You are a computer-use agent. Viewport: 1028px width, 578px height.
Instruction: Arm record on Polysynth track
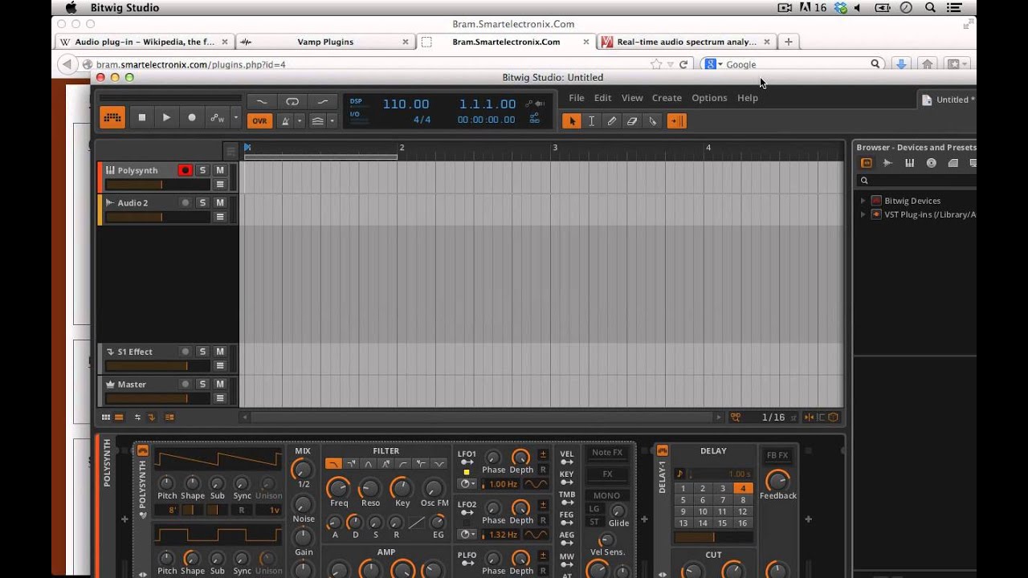(x=185, y=170)
